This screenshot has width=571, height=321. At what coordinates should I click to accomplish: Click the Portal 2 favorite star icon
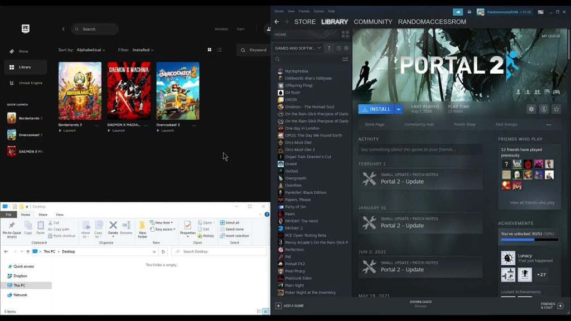click(556, 109)
